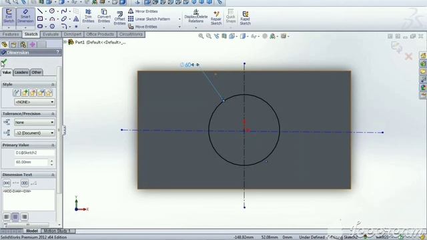This screenshot has height=240, width=427.
Task: Open Linear Sketch Pattern dropdown arrow
Action: coord(179,19)
